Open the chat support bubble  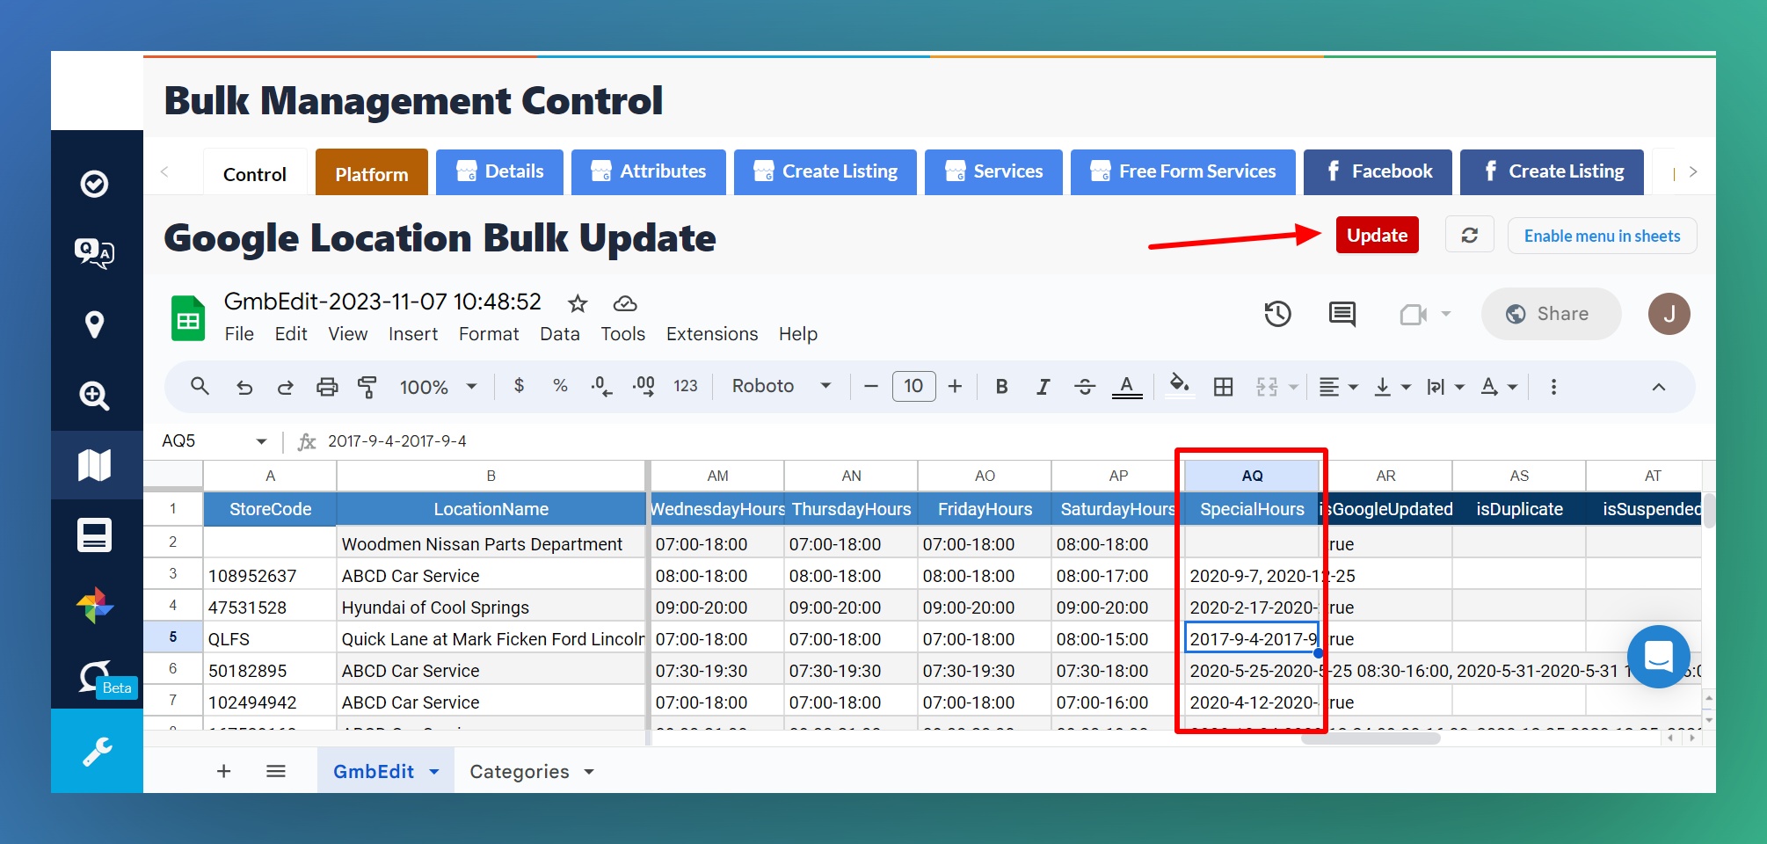tap(1658, 656)
